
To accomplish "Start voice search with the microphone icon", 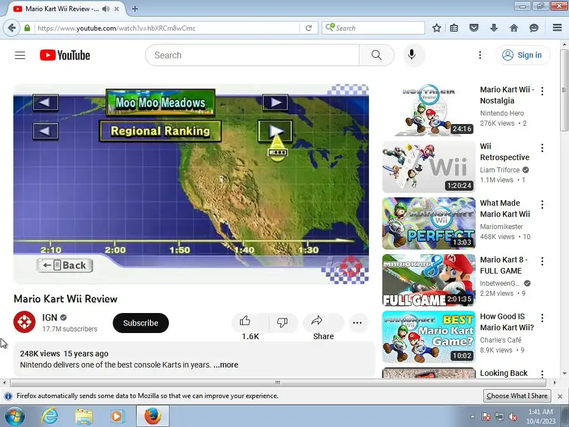I will [412, 55].
